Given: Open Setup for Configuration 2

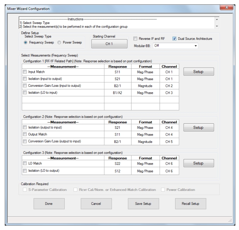Looking at the screenshot, I should pyautogui.click(x=199, y=127).
